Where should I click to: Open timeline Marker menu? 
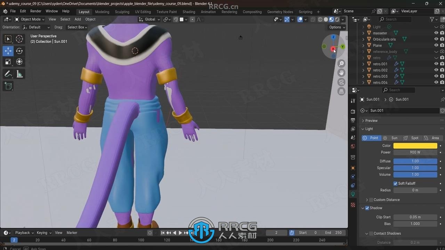[72, 233]
